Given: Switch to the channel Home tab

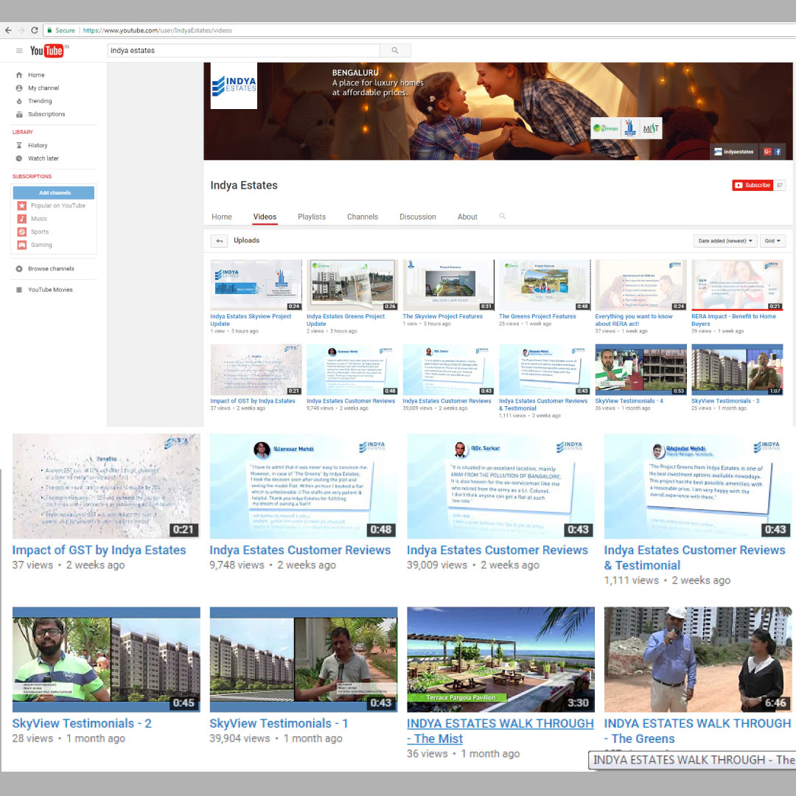Looking at the screenshot, I should tap(222, 217).
